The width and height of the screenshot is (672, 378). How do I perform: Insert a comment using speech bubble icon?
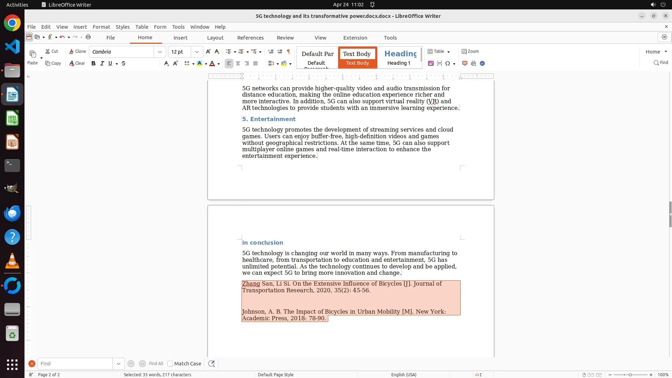coord(465,63)
